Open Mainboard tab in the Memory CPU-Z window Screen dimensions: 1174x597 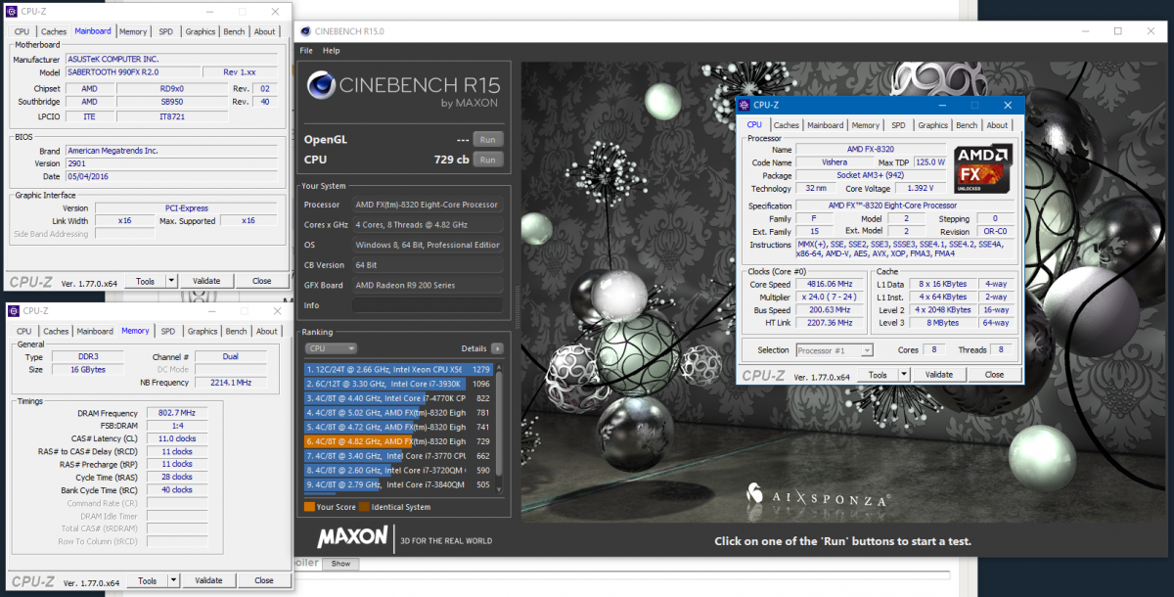point(95,332)
